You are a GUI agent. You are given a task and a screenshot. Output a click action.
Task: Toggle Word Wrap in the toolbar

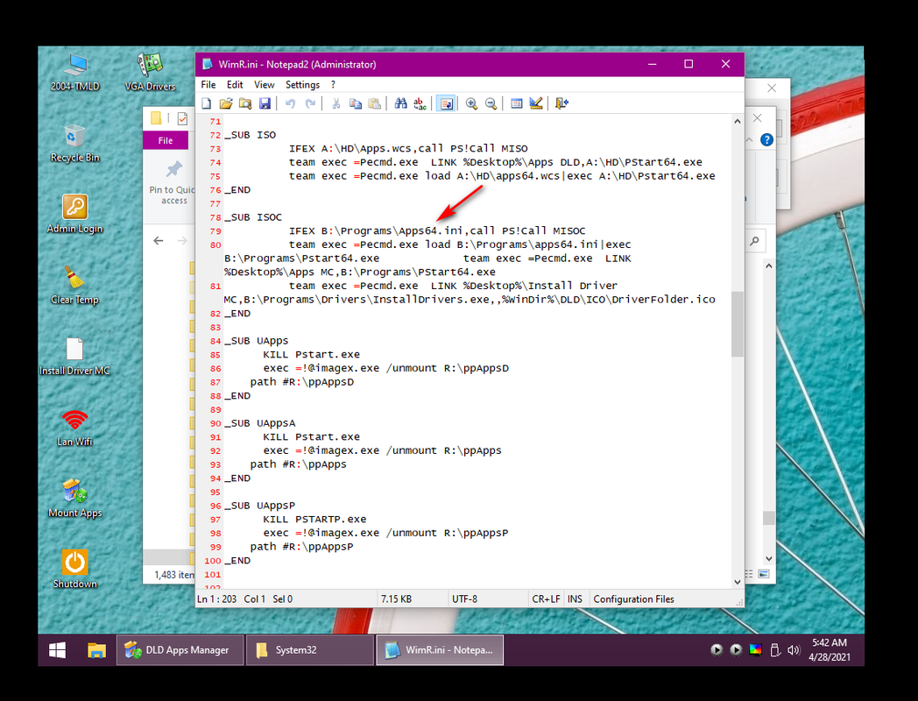446,103
